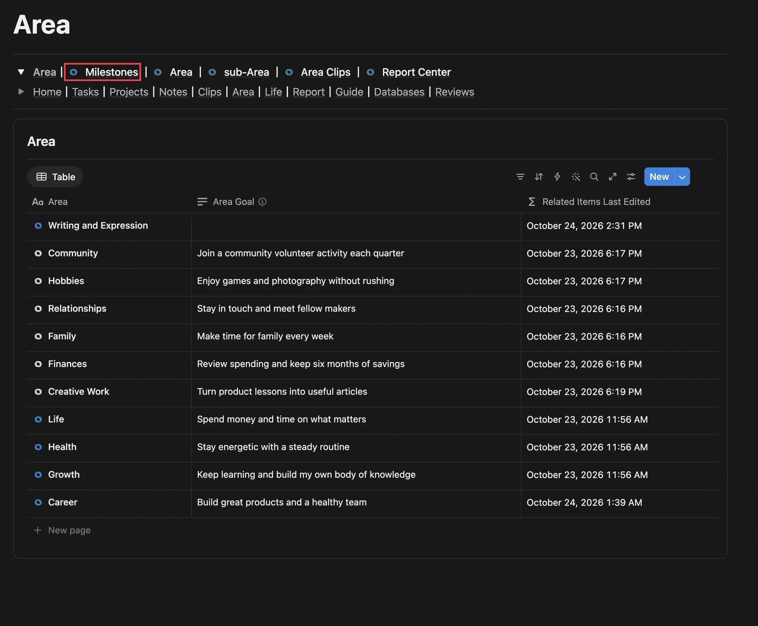Open the Growth row
Viewport: 758px width, 626px height.
pyautogui.click(x=64, y=474)
